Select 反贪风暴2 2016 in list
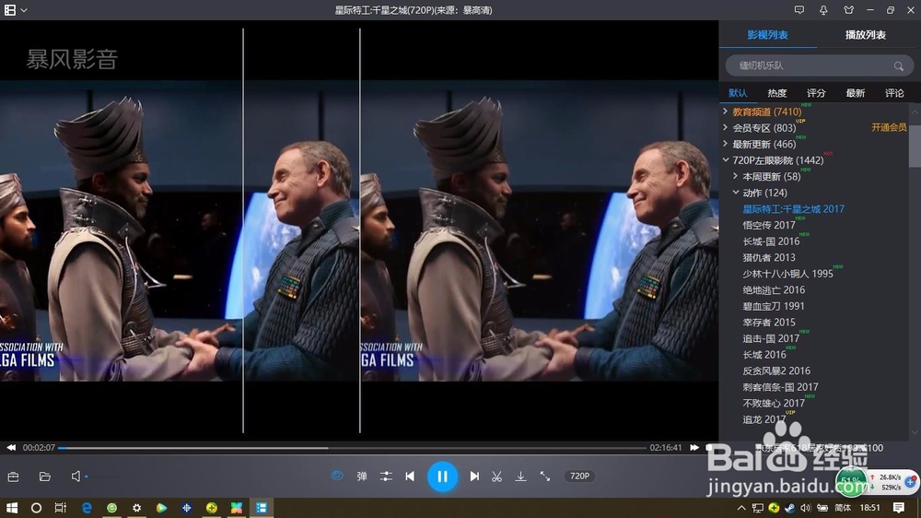The height and width of the screenshot is (518, 921). (776, 371)
